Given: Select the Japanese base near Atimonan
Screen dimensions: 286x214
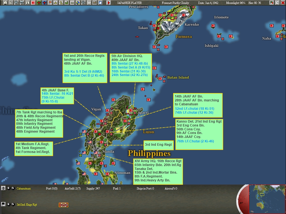Looking at the screenshot, I should 108,174.
